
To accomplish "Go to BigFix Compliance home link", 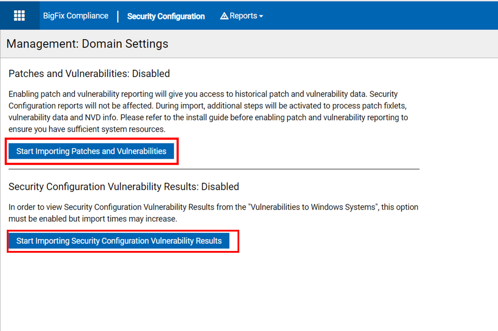I will pyautogui.click(x=76, y=16).
